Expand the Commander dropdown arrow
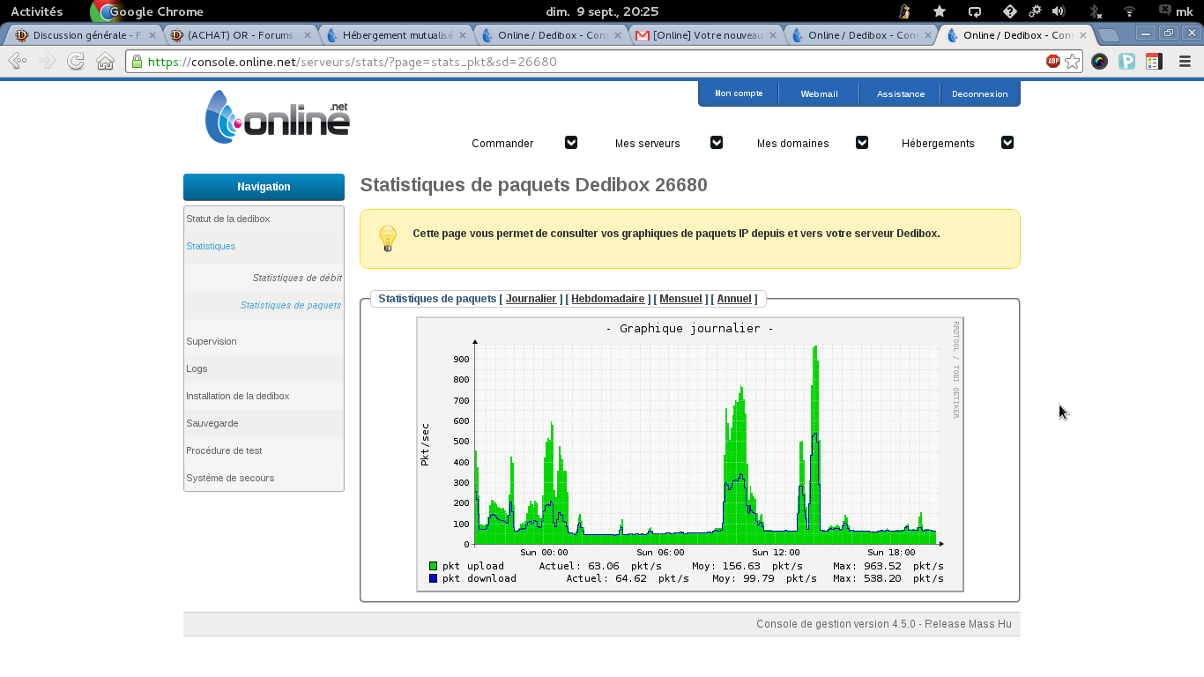This screenshot has width=1204, height=677. pyautogui.click(x=571, y=143)
